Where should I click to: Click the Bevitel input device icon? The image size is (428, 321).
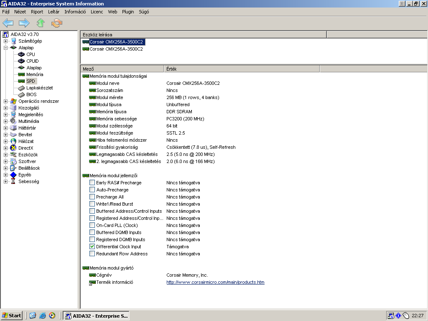coord(13,135)
